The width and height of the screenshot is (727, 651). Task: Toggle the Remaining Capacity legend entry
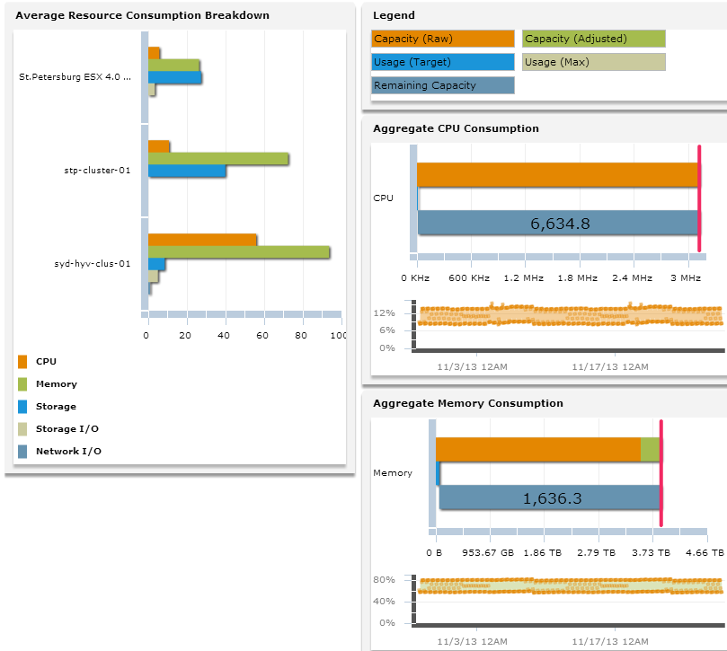tap(443, 85)
